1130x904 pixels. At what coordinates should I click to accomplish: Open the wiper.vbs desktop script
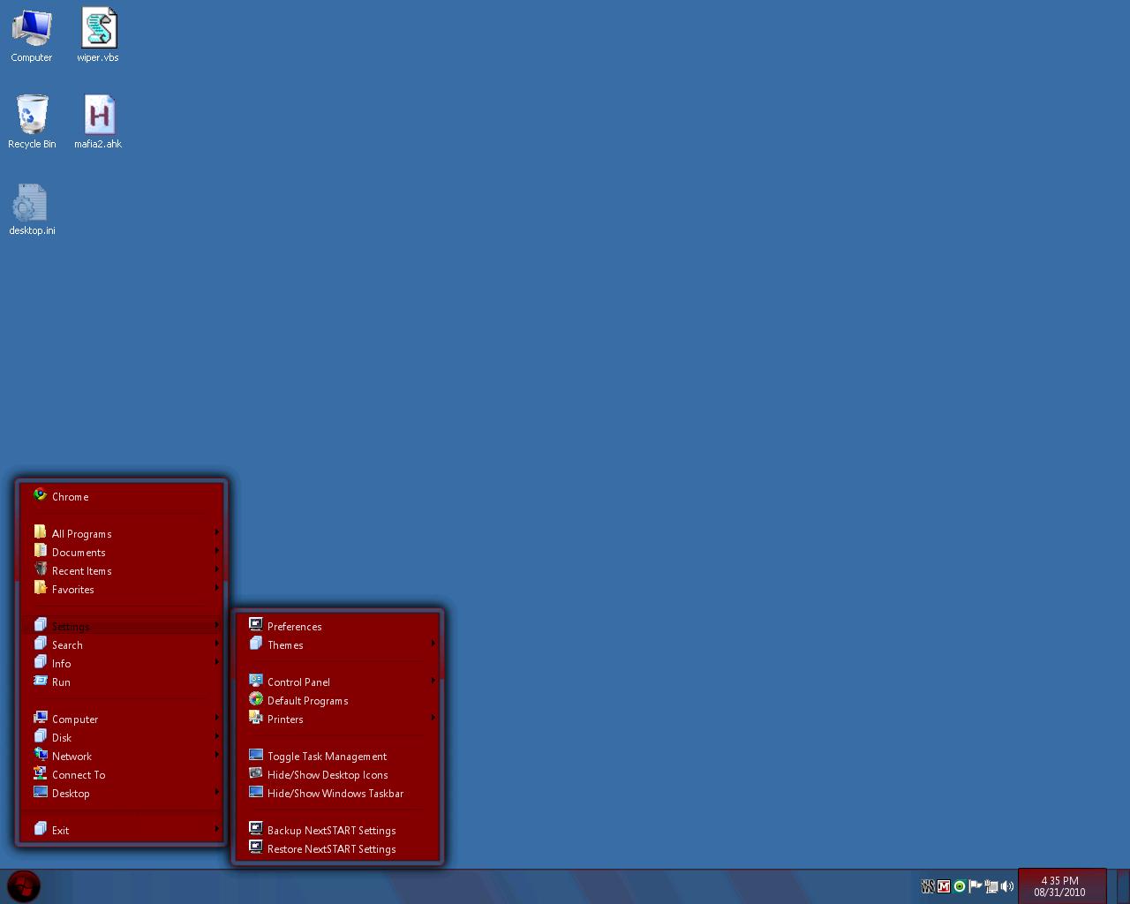click(x=98, y=29)
